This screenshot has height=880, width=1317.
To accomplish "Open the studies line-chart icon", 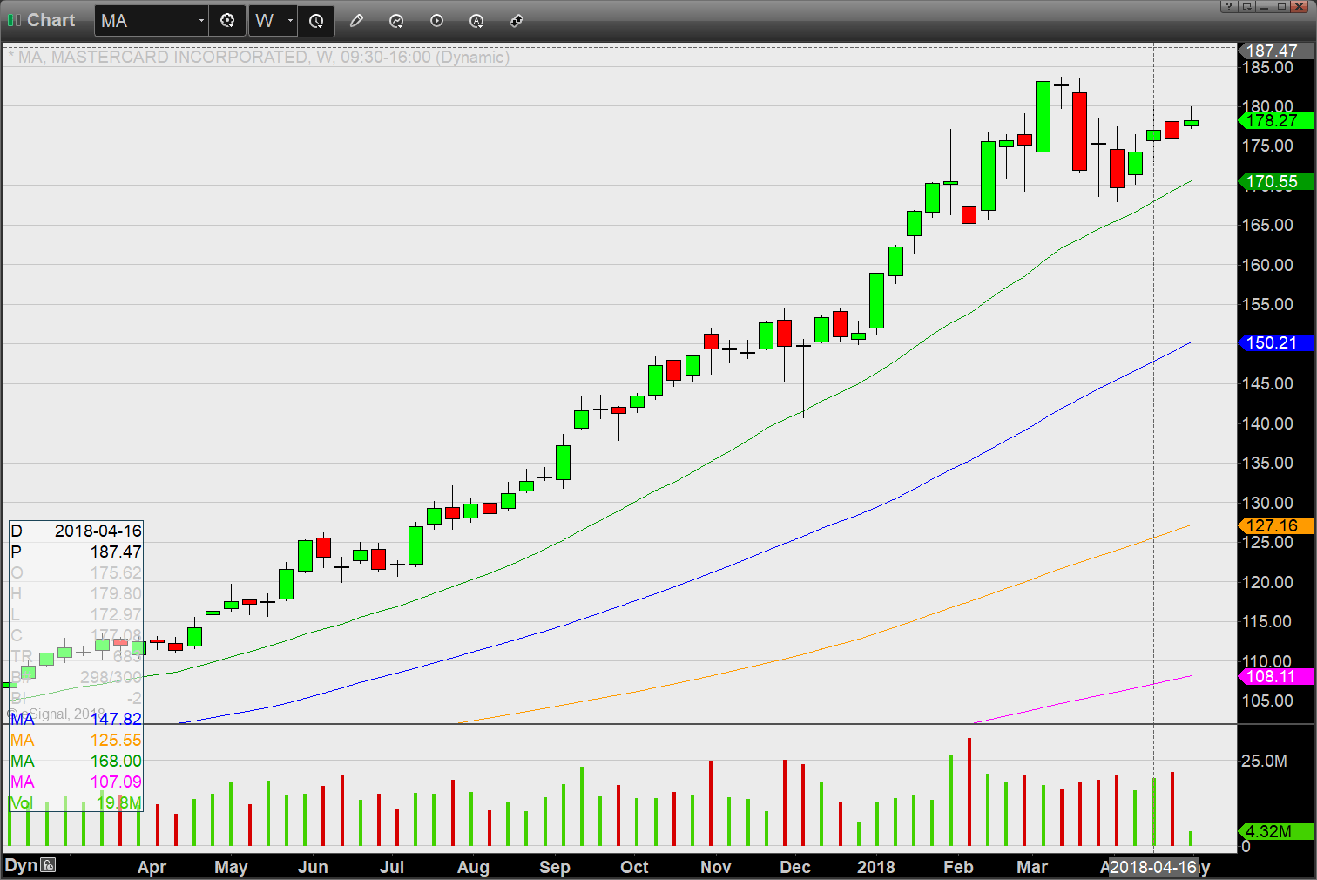I will click(x=396, y=20).
